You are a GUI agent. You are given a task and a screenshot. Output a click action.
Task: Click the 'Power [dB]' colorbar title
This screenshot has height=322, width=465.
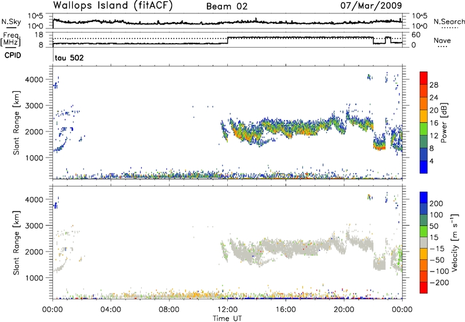pyautogui.click(x=443, y=123)
